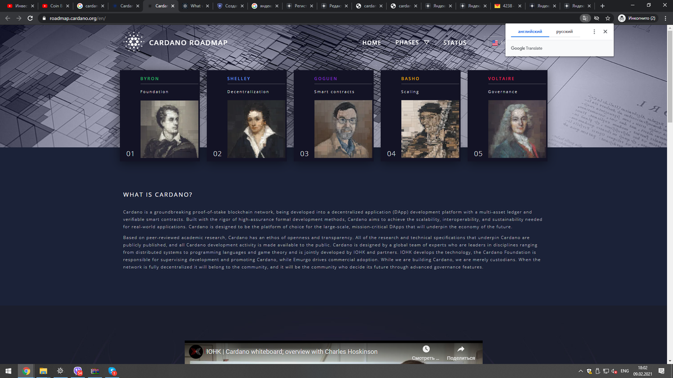
Task: Close the Google Translate popup
Action: point(605,32)
